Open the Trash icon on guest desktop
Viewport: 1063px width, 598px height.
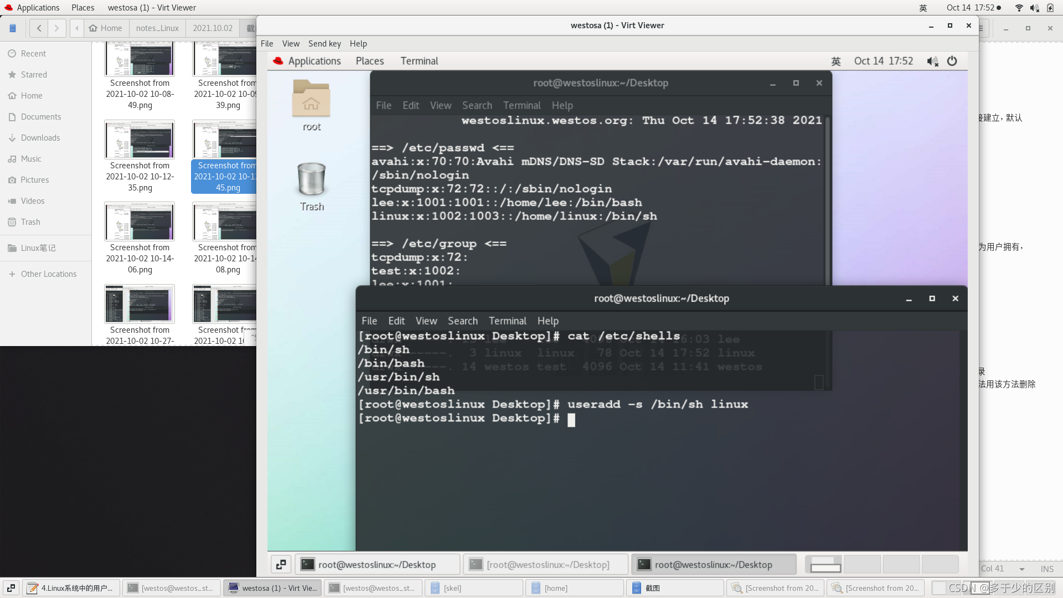[312, 180]
